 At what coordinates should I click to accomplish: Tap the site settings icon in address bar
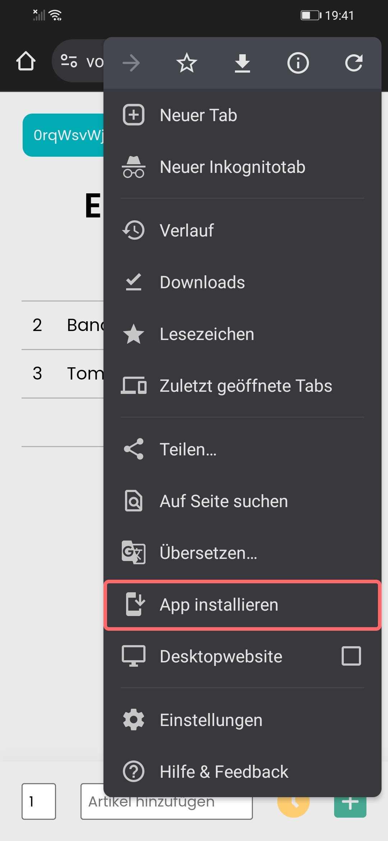[69, 61]
